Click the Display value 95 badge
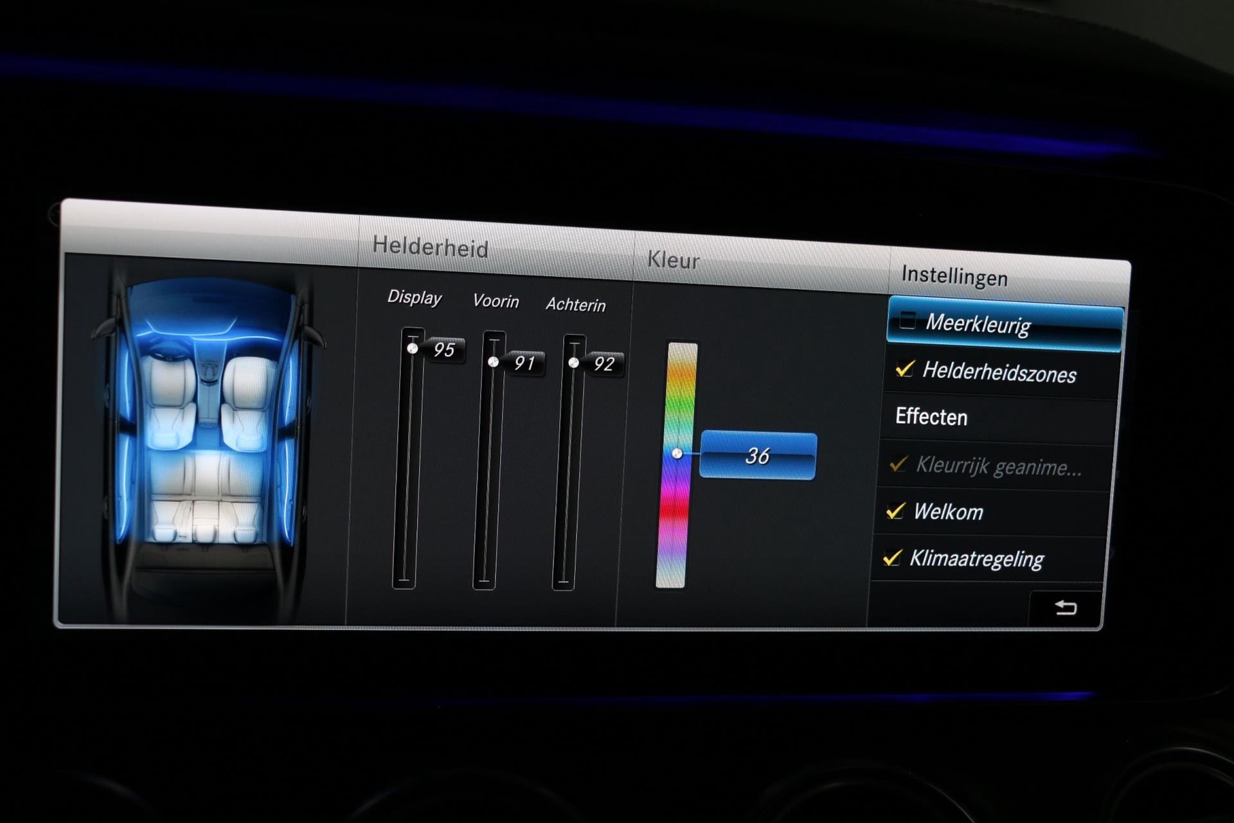 tap(445, 350)
